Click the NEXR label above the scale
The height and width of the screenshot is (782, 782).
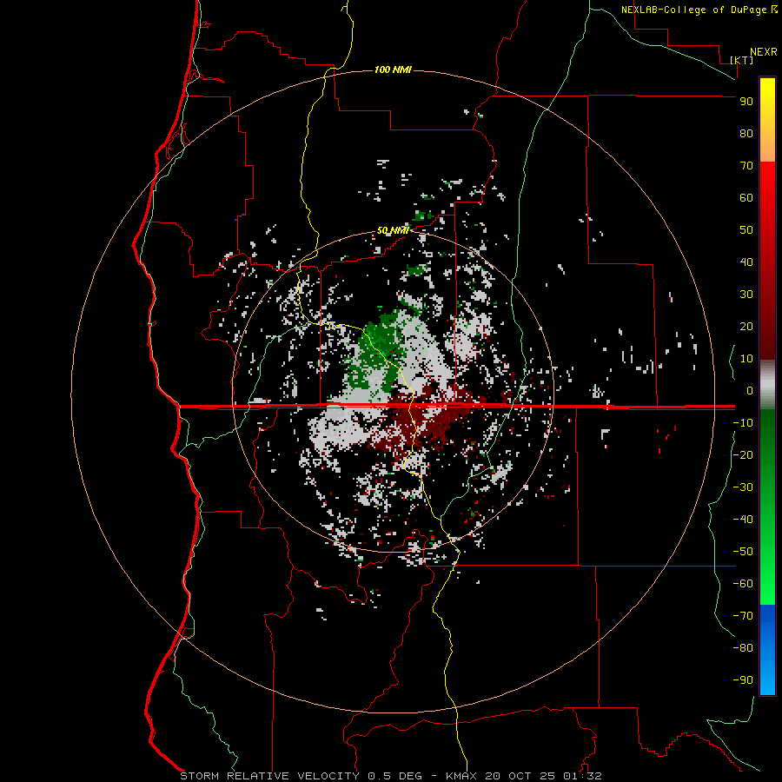764,52
